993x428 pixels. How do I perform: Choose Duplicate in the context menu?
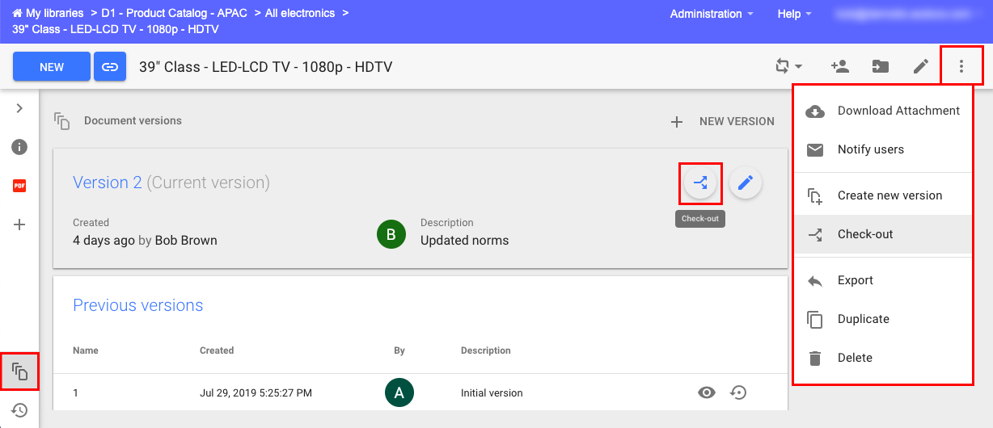(x=863, y=319)
